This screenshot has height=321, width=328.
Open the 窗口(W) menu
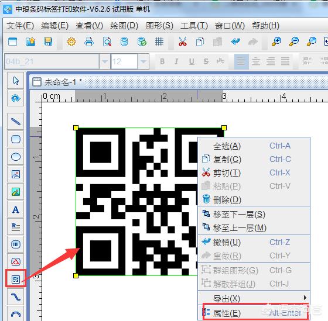pyautogui.click(x=230, y=26)
